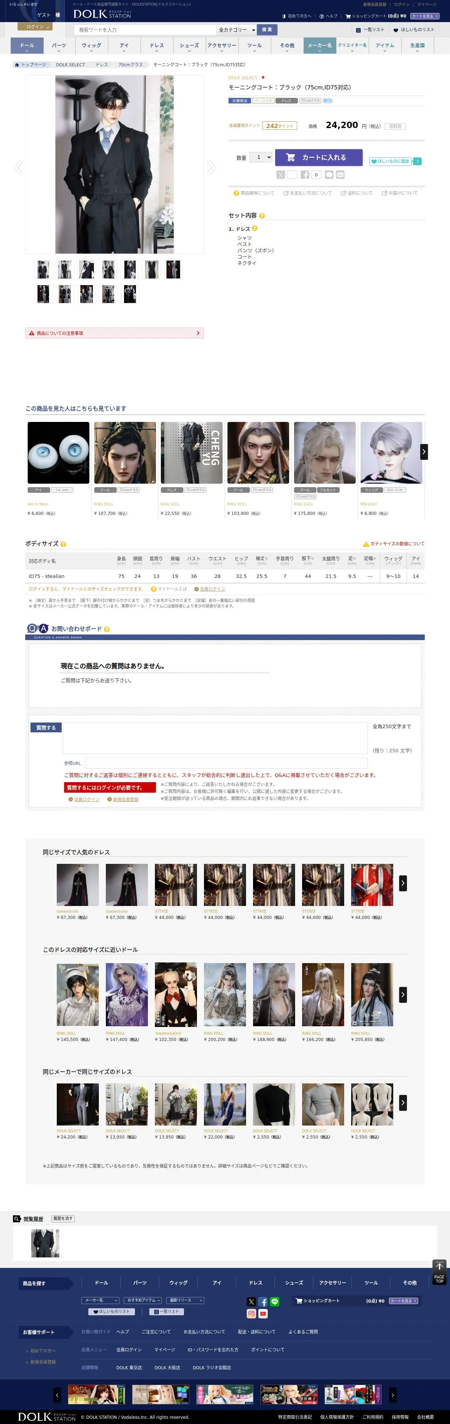Image resolution: width=450 pixels, height=1424 pixels.
Task: Open the アクセサリー top navigation tab
Action: tap(222, 45)
